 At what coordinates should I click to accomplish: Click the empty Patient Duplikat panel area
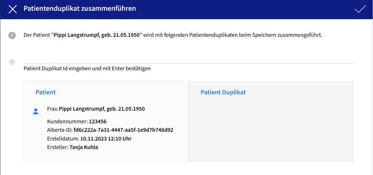coord(271,130)
